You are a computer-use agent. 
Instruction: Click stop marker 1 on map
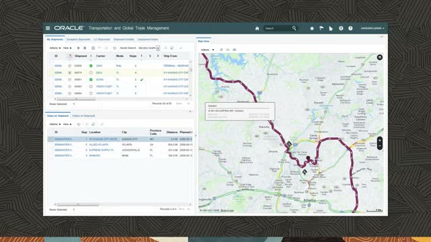308,158
